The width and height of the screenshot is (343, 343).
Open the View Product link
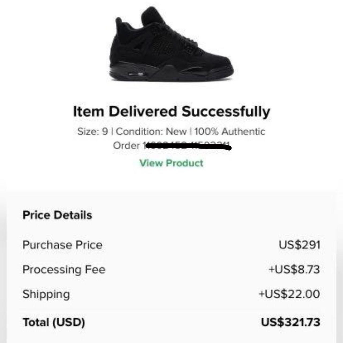coord(171,163)
